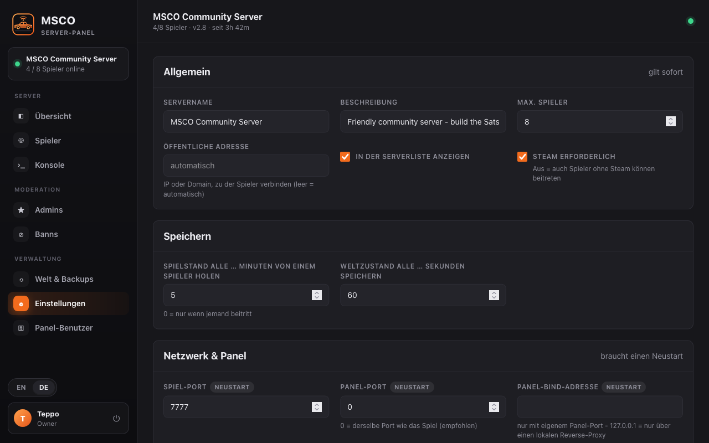Use the Spiel-Port stepper arrows
The width and height of the screenshot is (709, 443).
317,407
